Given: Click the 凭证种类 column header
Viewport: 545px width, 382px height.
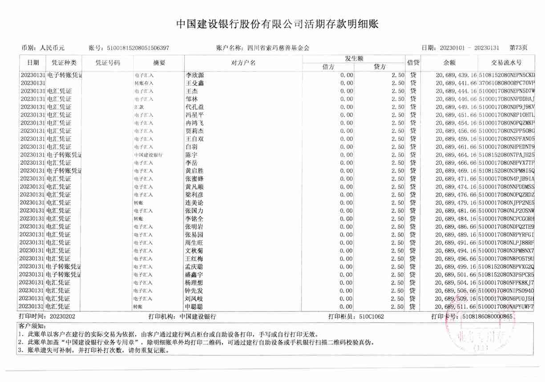Looking at the screenshot, I should click(64, 63).
